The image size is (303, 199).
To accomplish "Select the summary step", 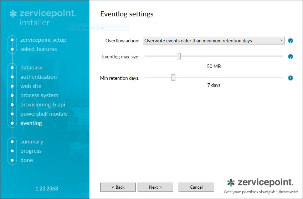I will pyautogui.click(x=32, y=142).
